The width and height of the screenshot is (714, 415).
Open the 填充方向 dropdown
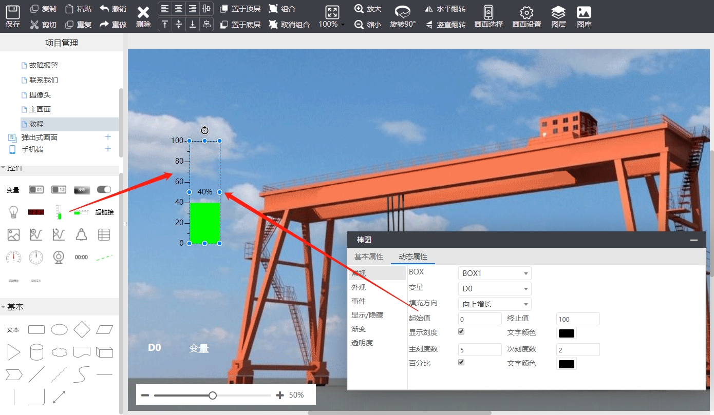(494, 304)
